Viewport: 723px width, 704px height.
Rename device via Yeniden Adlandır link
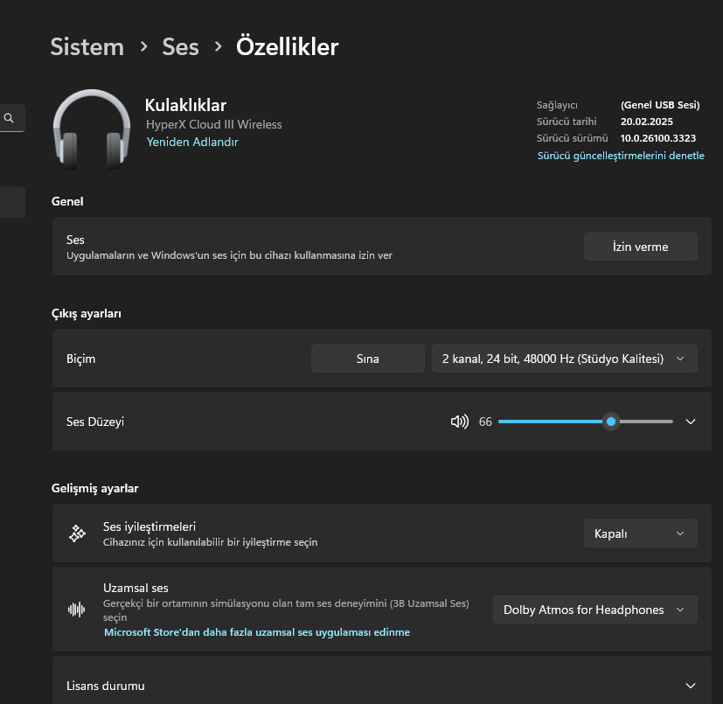pyautogui.click(x=192, y=142)
